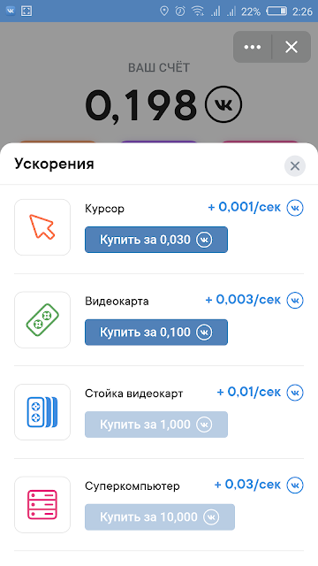This screenshot has height=566, width=318.
Task: Tap the +0,003/сек rate label
Action: [x=243, y=300]
